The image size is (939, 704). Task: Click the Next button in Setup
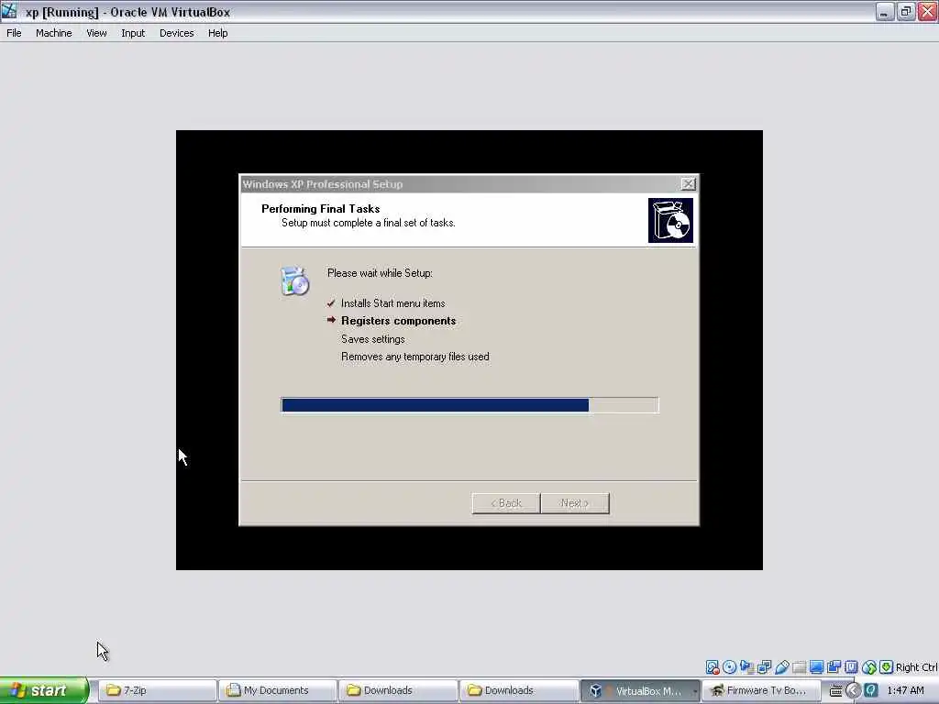point(575,503)
